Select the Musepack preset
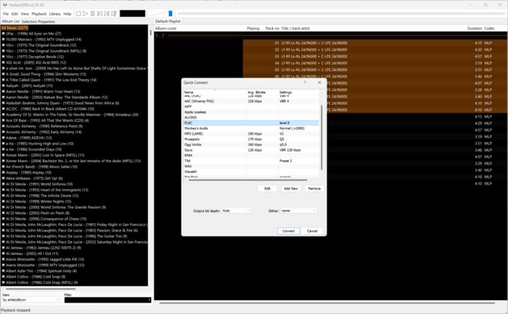The width and height of the screenshot is (508, 314). tap(251, 139)
